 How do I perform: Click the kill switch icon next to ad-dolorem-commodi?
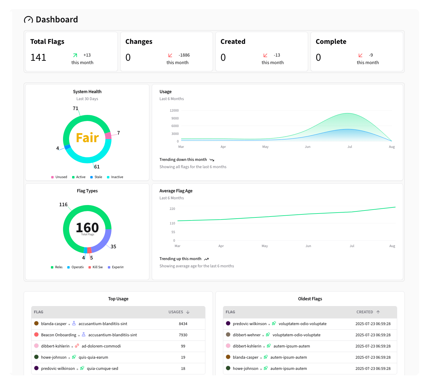point(77,346)
